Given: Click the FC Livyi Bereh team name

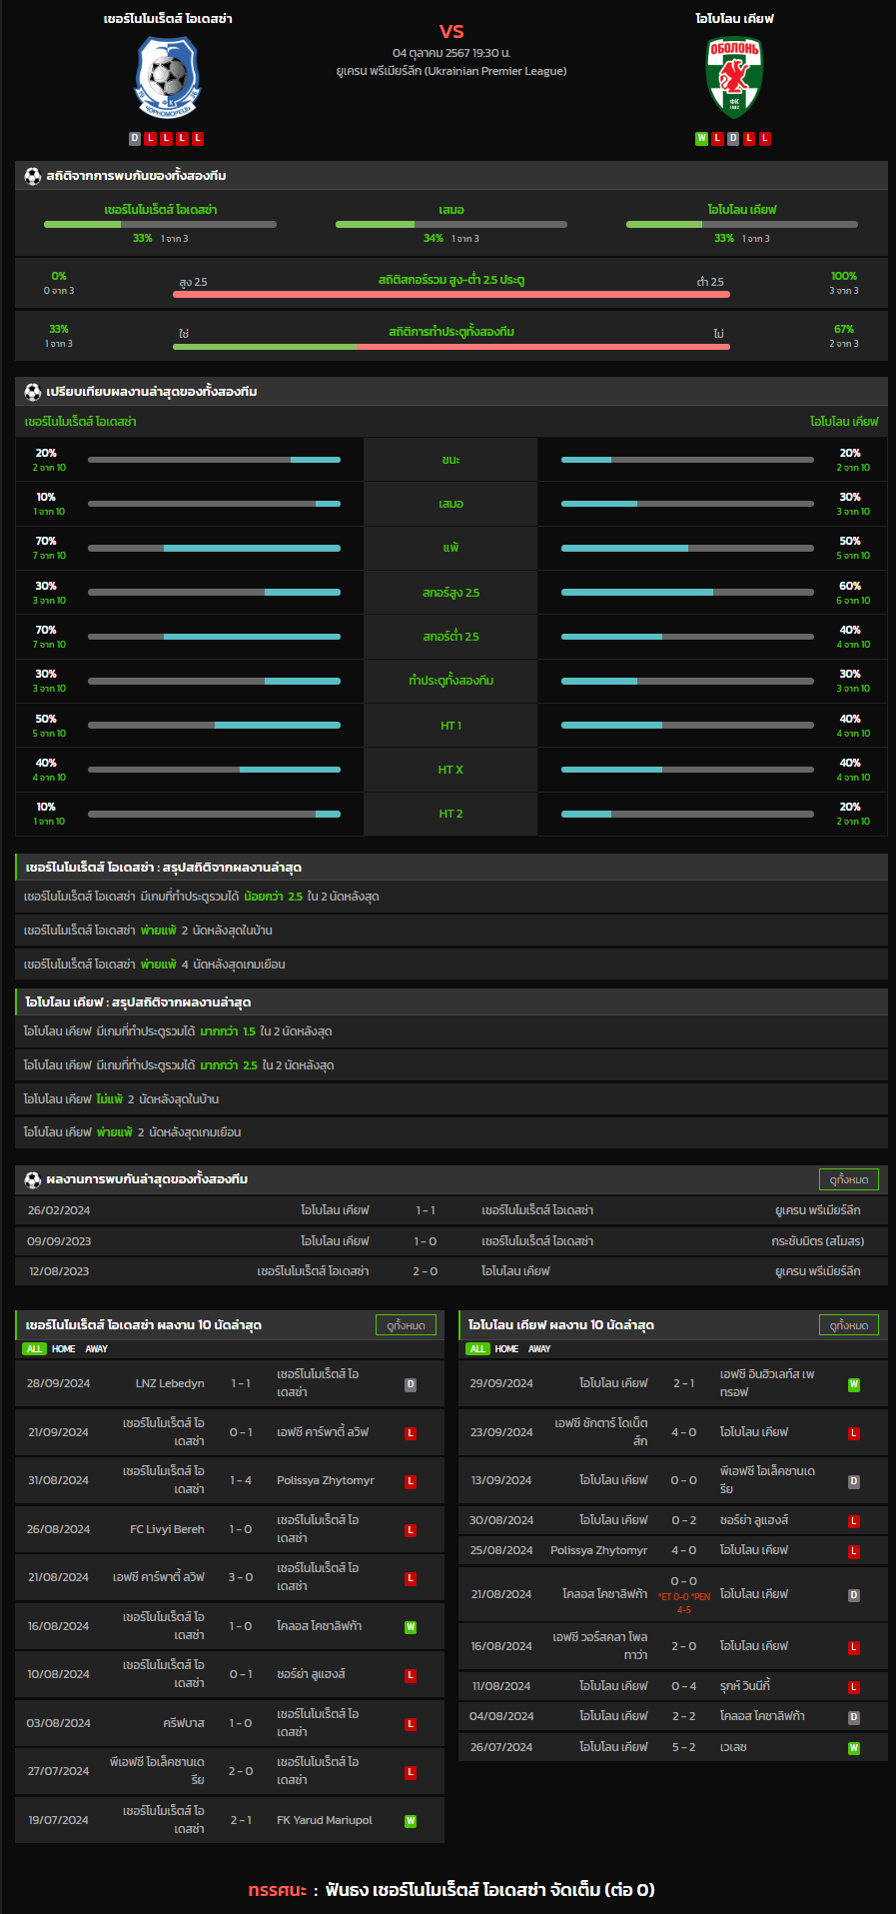Looking at the screenshot, I should tap(167, 1530).
